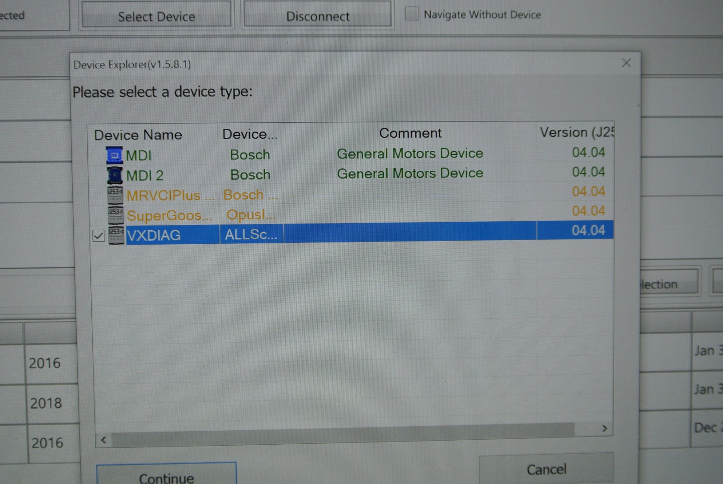The image size is (723, 484).
Task: Click ALLSc... manufacturer cell
Action: click(x=251, y=234)
